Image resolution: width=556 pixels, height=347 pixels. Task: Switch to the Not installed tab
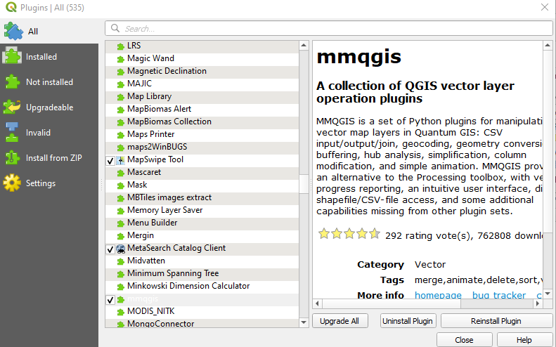coord(49,82)
